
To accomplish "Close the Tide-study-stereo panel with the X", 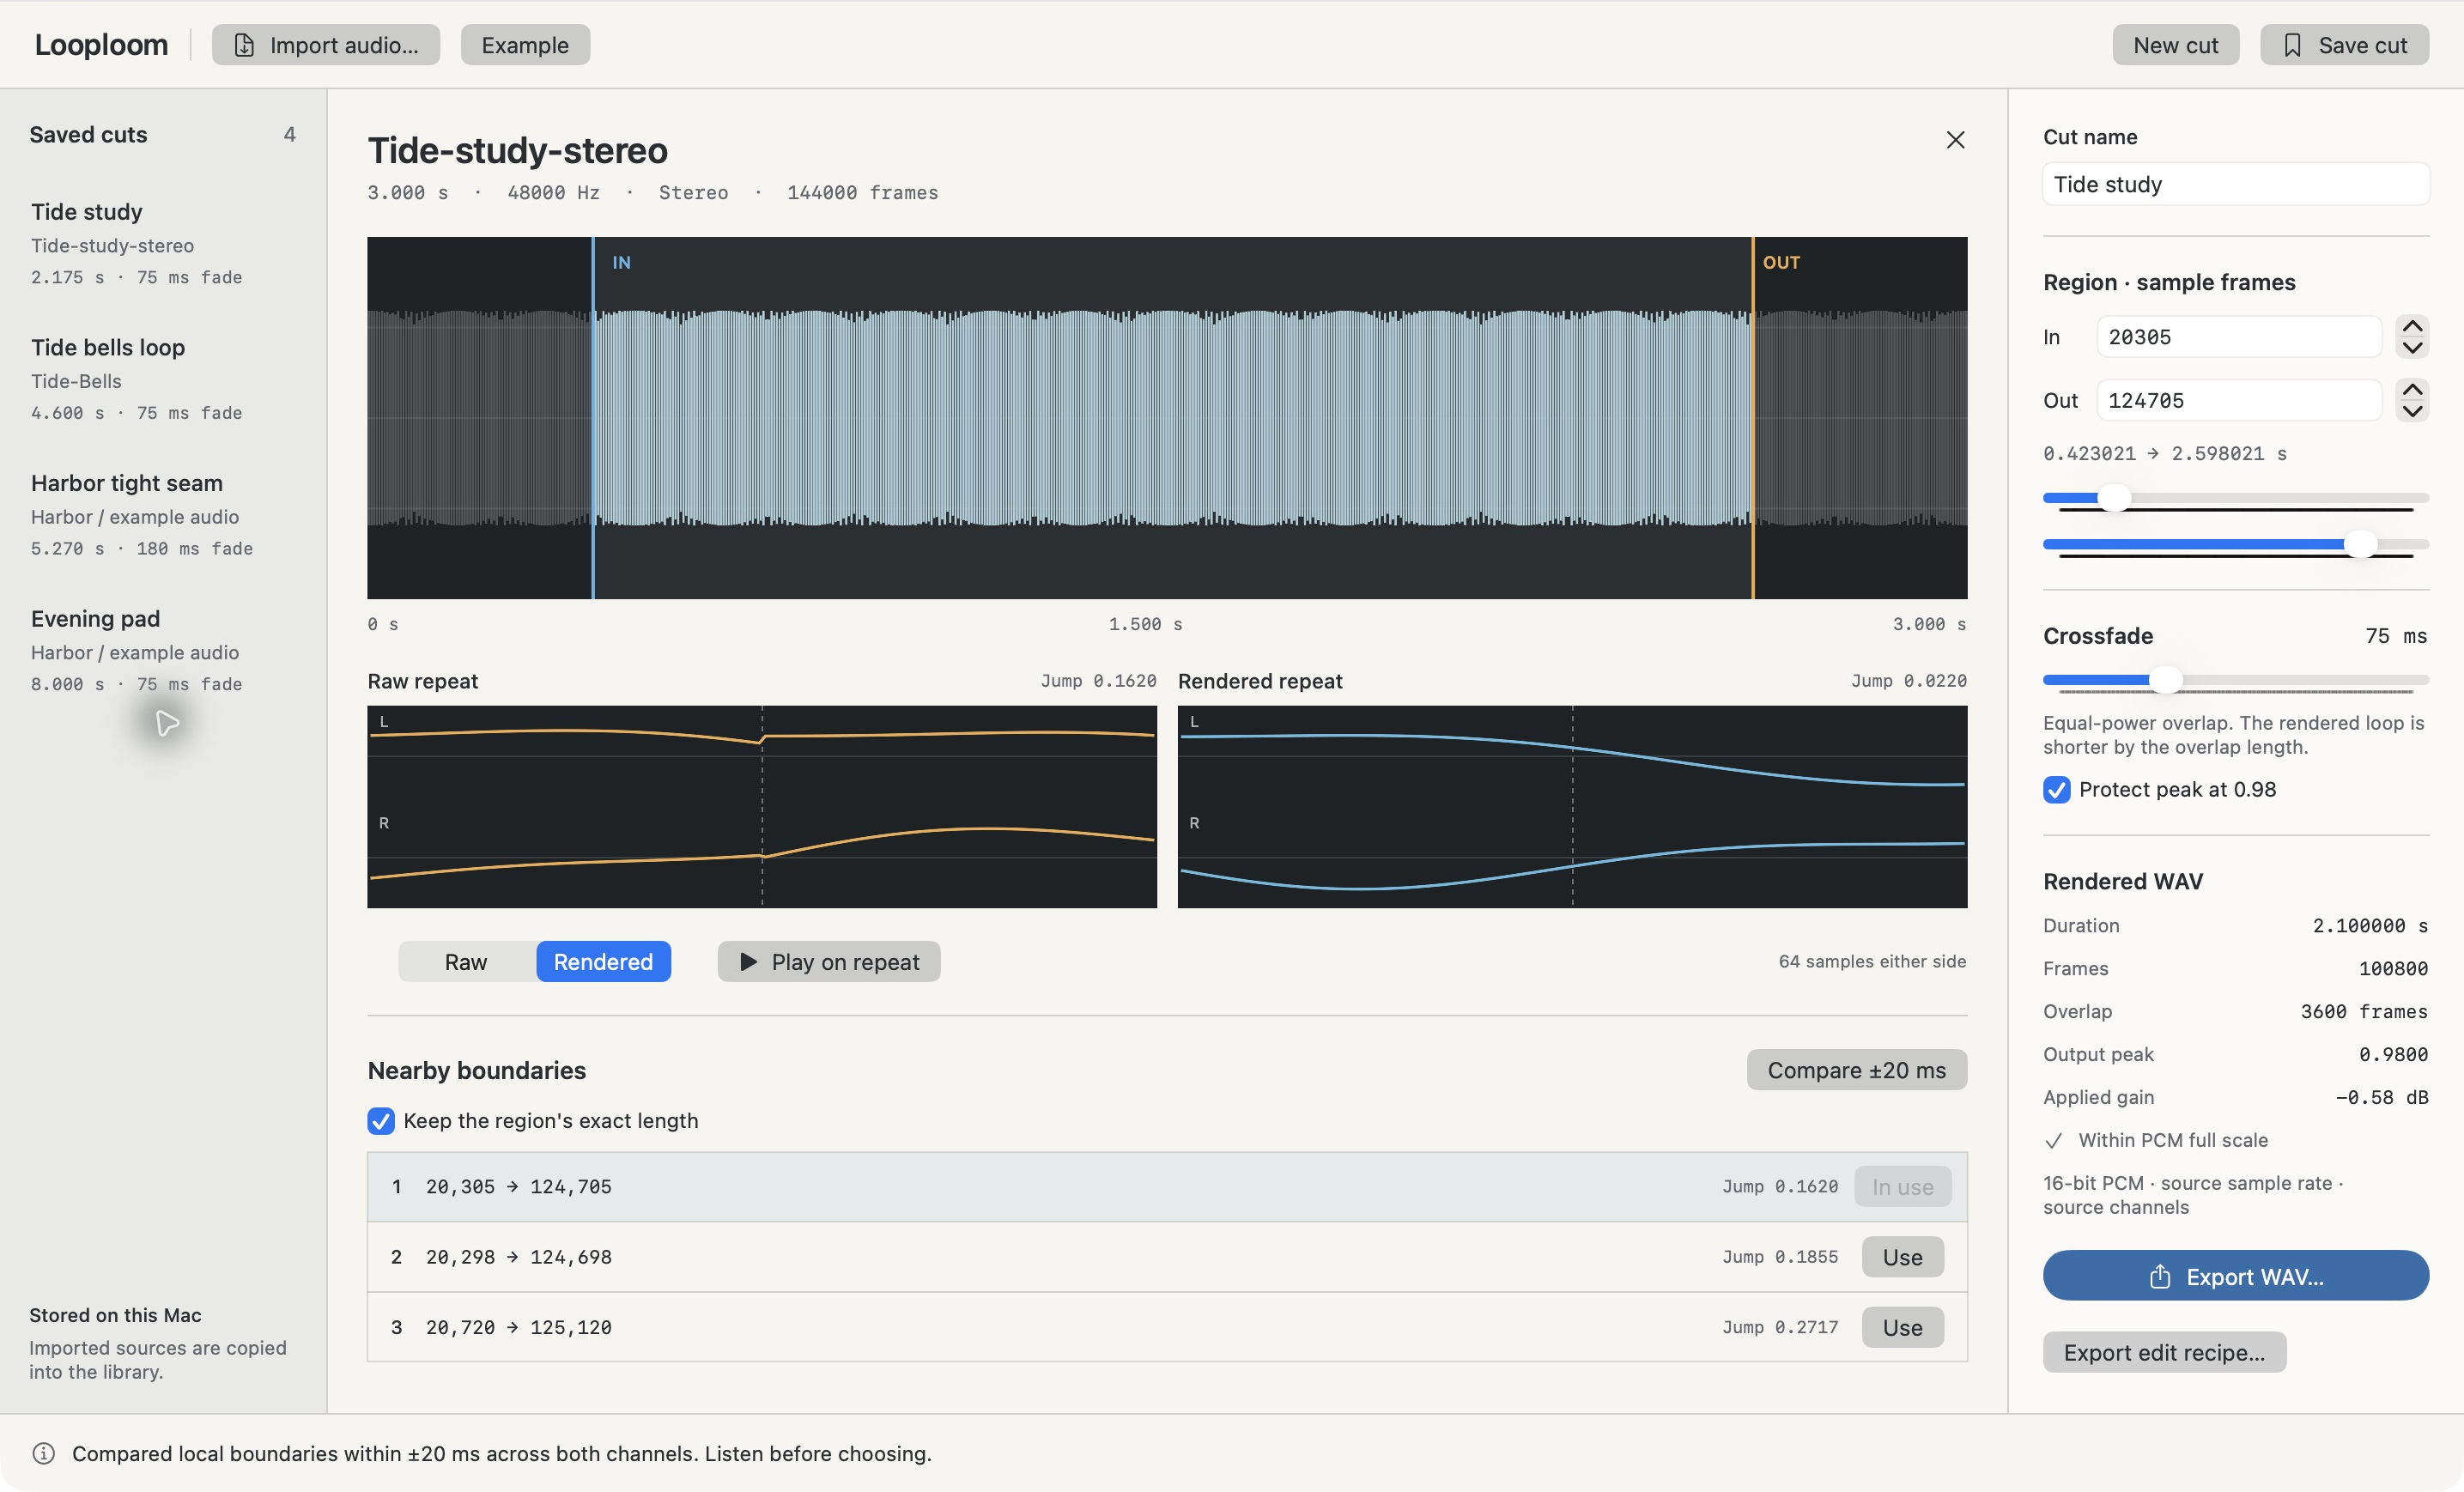I will click(1955, 140).
